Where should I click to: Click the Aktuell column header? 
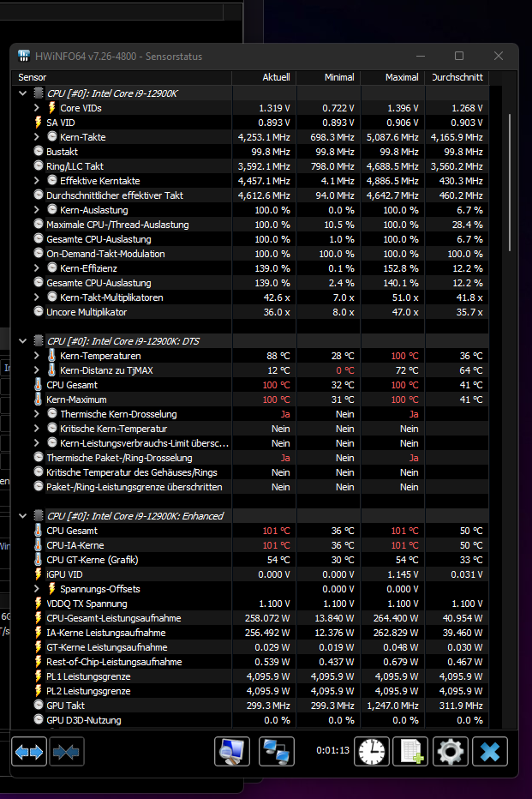264,77
